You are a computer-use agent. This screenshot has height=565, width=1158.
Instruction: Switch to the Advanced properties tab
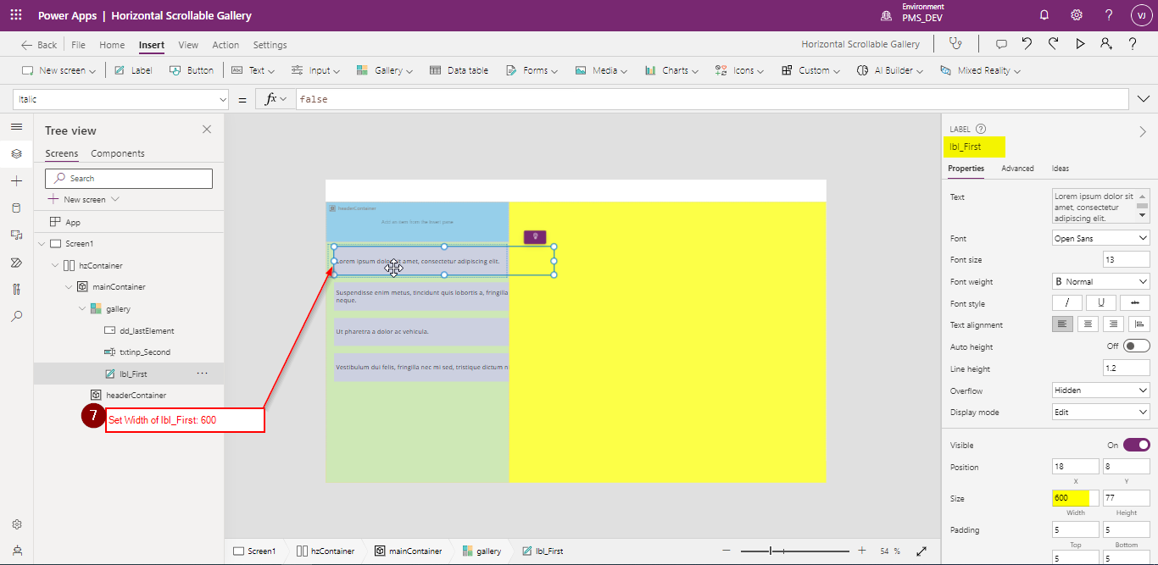click(1017, 169)
